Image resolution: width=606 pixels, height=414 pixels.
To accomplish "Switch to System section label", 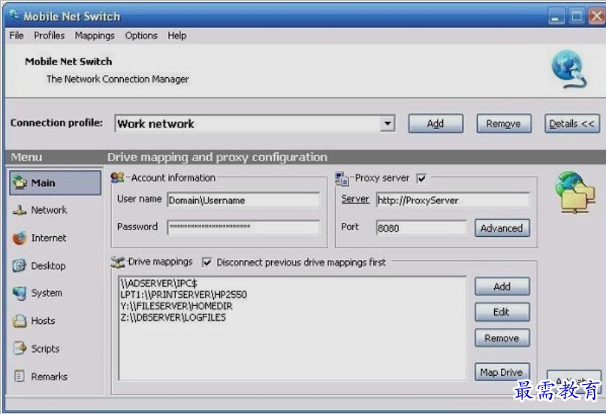I will pos(47,293).
